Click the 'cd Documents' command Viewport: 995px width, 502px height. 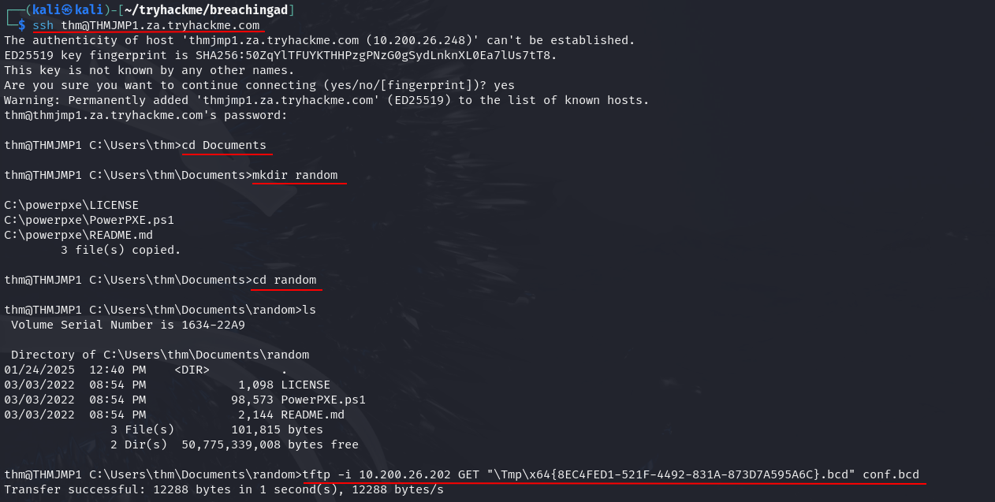224,145
